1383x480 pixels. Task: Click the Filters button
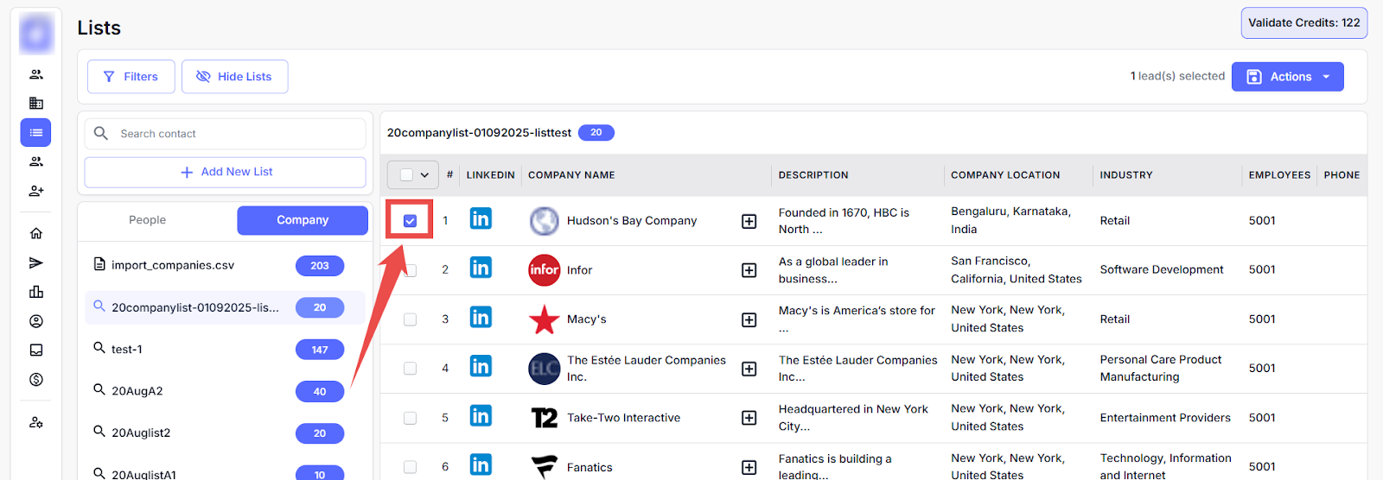pos(131,77)
